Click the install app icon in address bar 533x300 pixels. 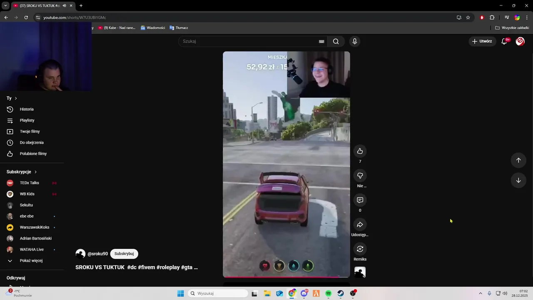tap(459, 17)
